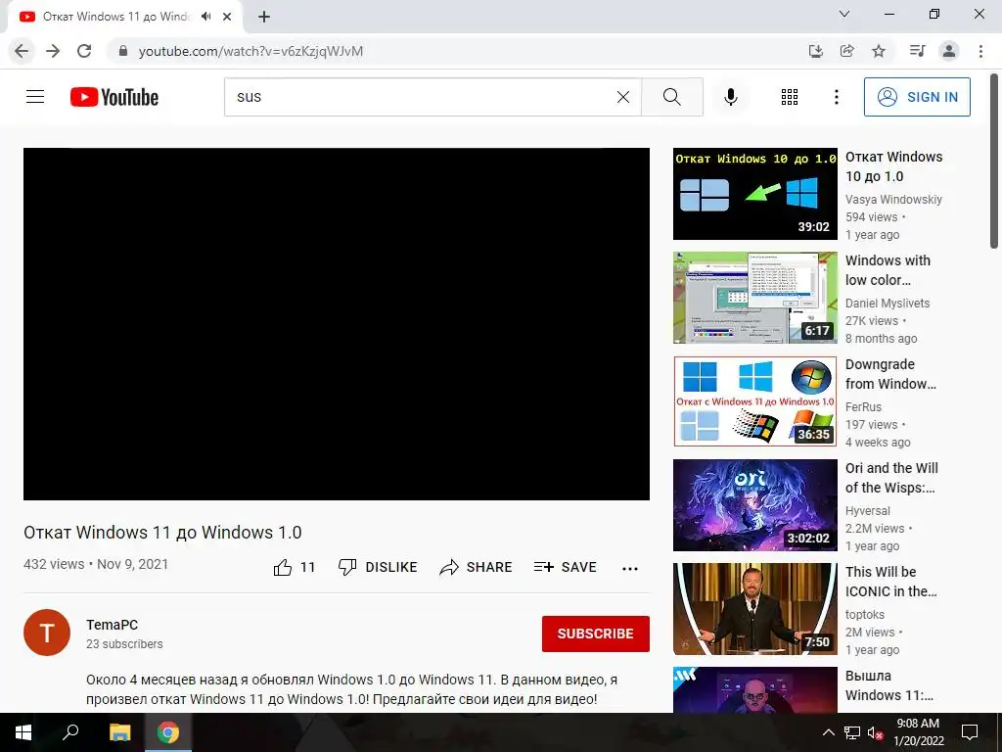This screenshot has width=1002, height=752.
Task: Mute the tab via its speaker icon
Action: 205,17
